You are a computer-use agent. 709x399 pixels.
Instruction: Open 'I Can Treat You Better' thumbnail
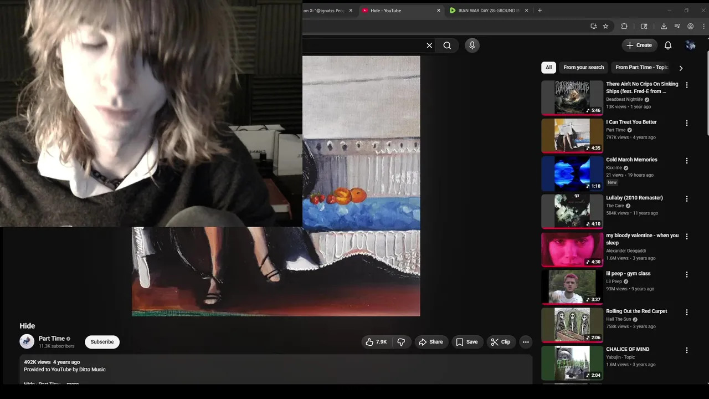pyautogui.click(x=572, y=135)
